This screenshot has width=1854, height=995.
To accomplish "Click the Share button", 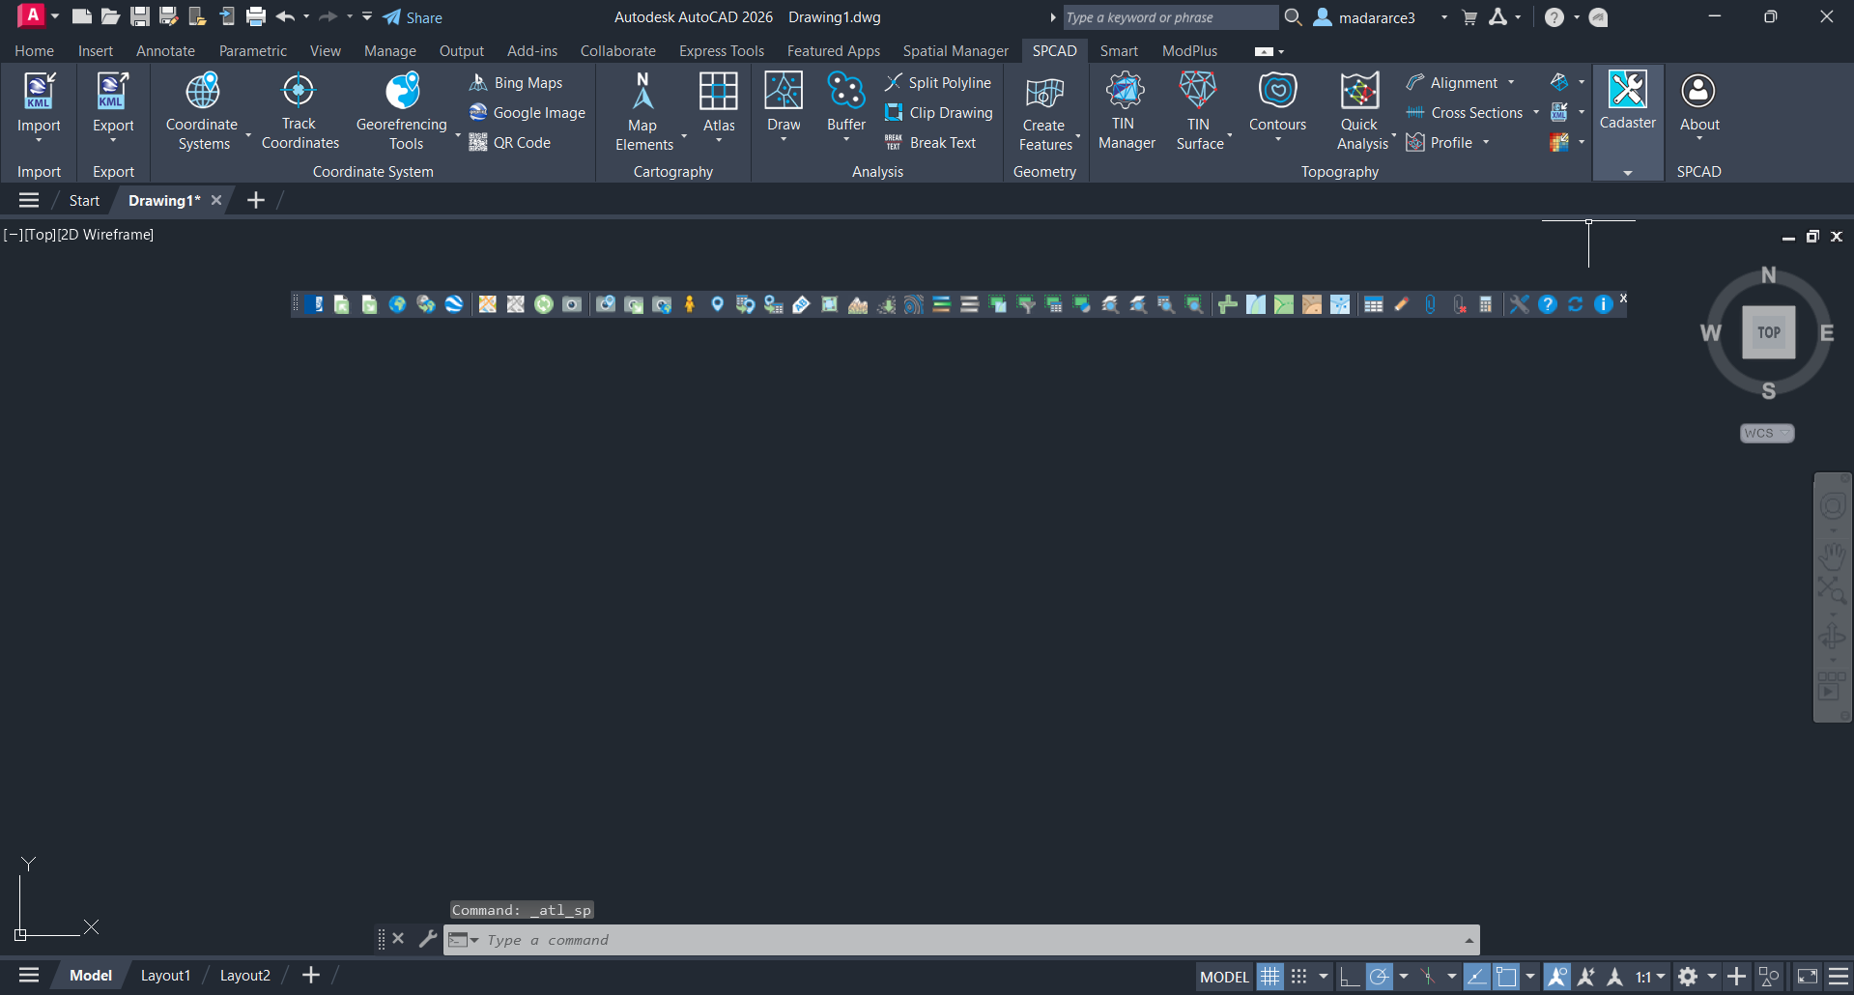I will (x=413, y=17).
